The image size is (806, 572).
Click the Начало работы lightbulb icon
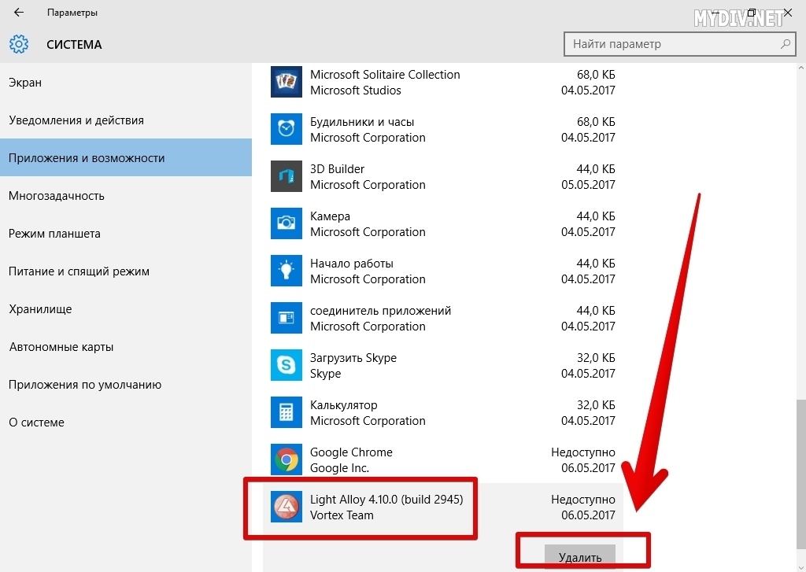[286, 271]
